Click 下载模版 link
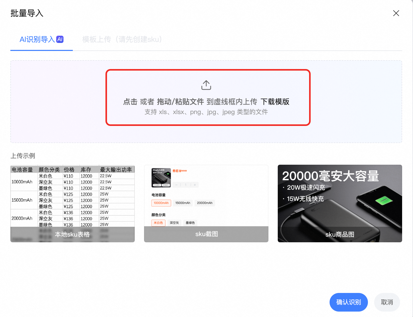The height and width of the screenshot is (317, 413). (275, 102)
